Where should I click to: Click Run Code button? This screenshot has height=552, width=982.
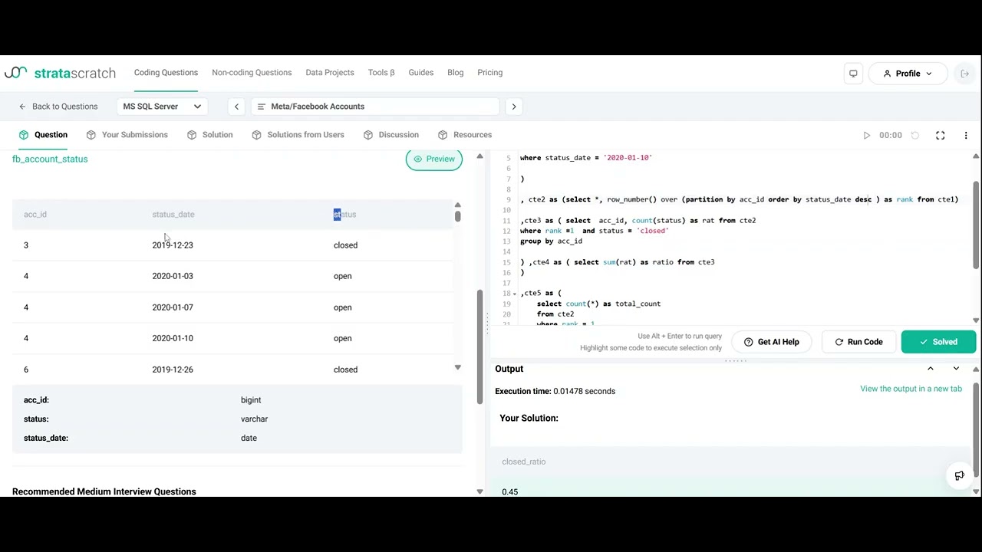pyautogui.click(x=858, y=342)
